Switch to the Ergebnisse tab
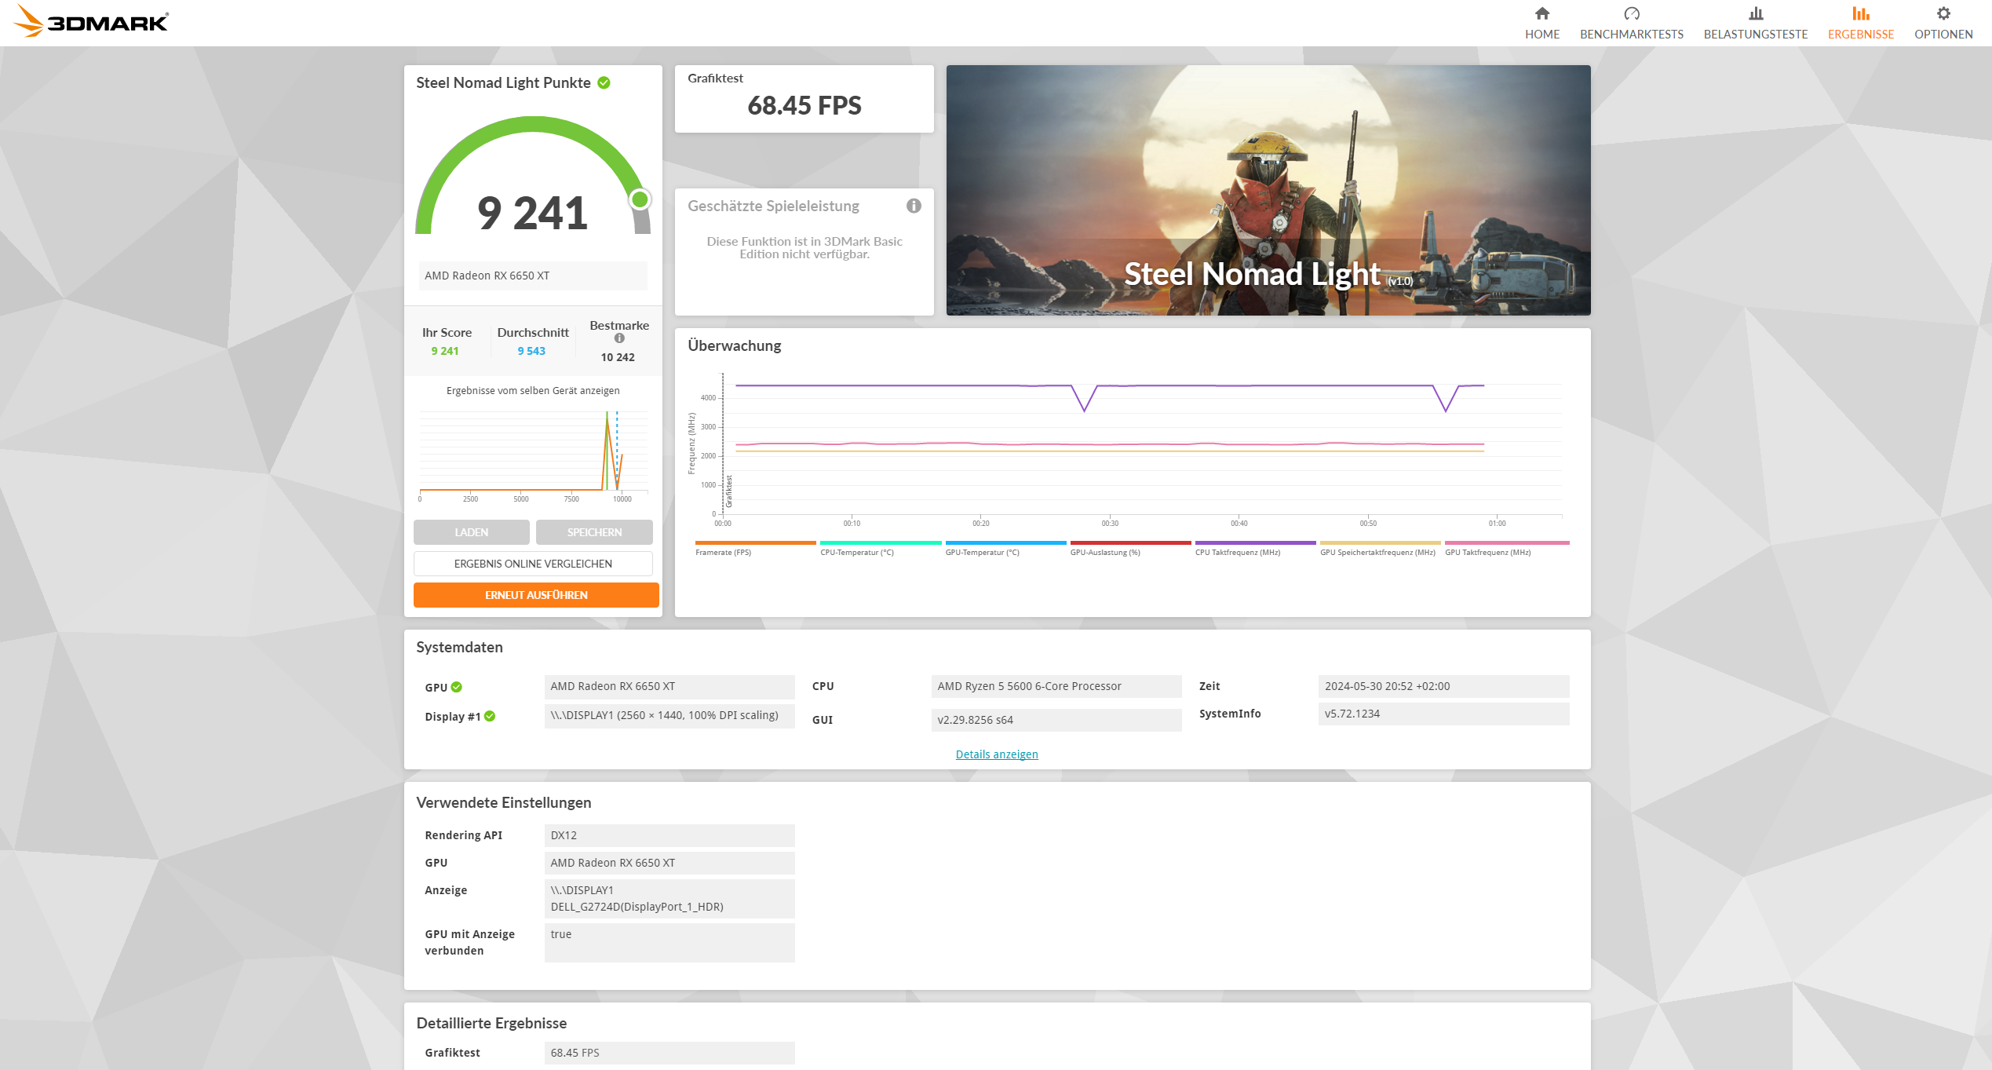 [x=1860, y=34]
